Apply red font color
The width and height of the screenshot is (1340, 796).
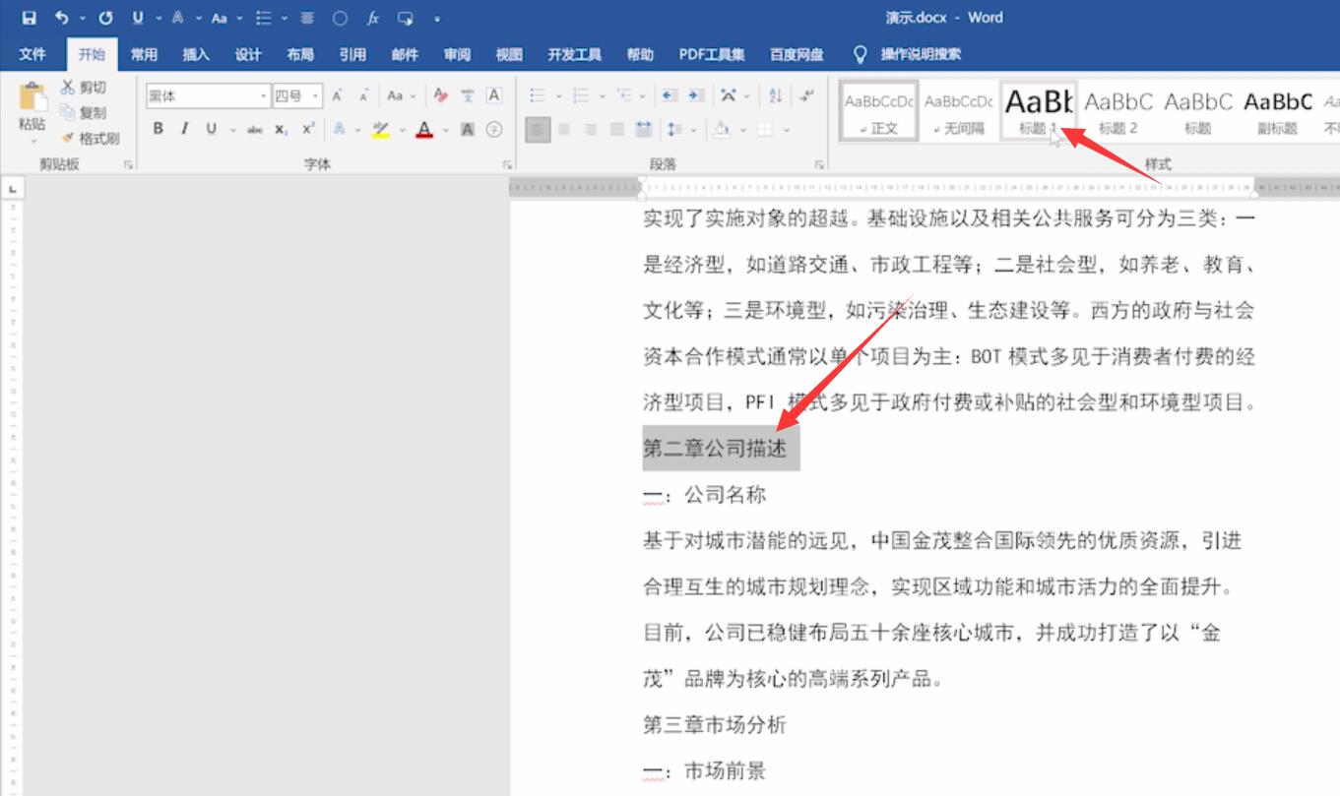tap(424, 129)
